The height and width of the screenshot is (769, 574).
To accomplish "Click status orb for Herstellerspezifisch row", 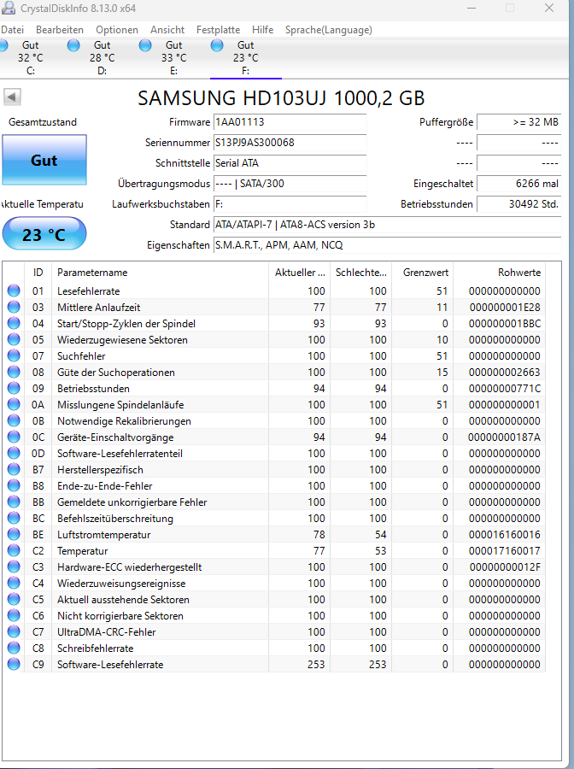I will tap(14, 469).
